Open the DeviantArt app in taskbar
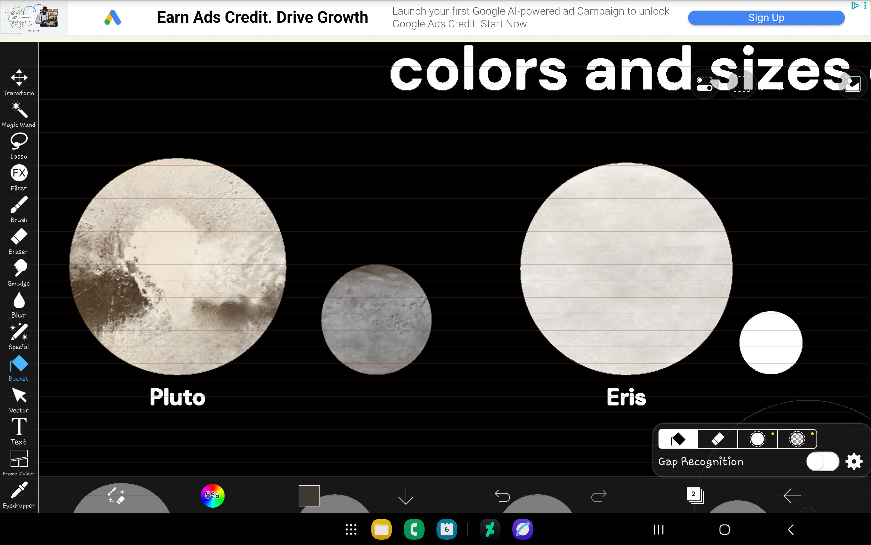The height and width of the screenshot is (545, 871). [490, 529]
